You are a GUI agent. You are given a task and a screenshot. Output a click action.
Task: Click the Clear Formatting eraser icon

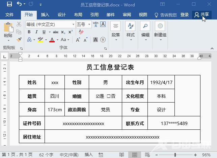[x=81, y=32]
